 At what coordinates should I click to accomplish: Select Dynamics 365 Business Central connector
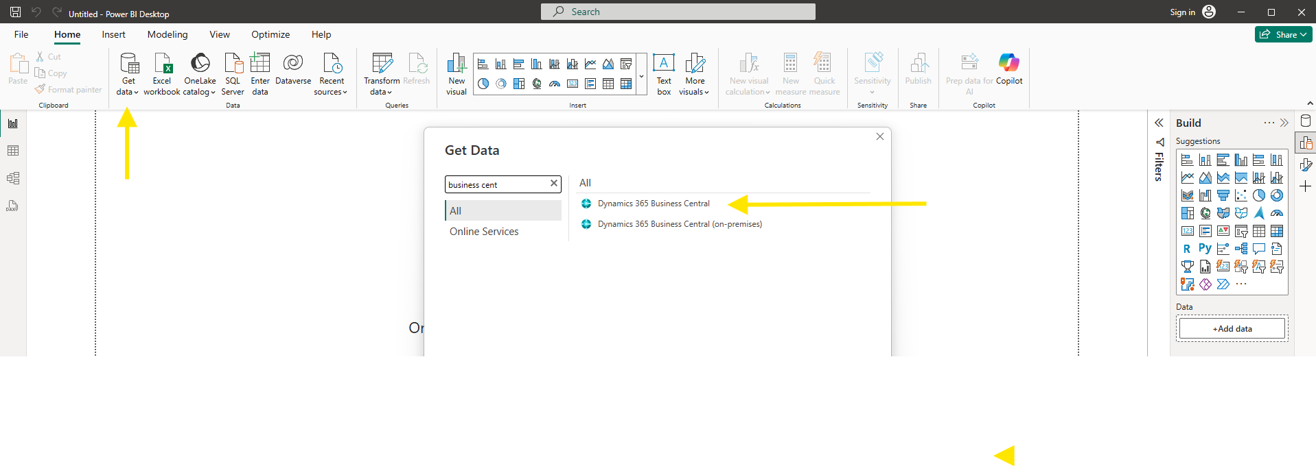[653, 204]
